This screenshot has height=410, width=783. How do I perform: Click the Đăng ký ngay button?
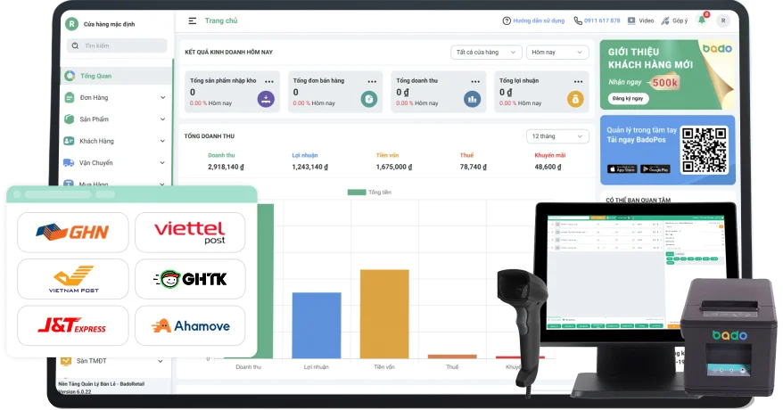click(628, 98)
